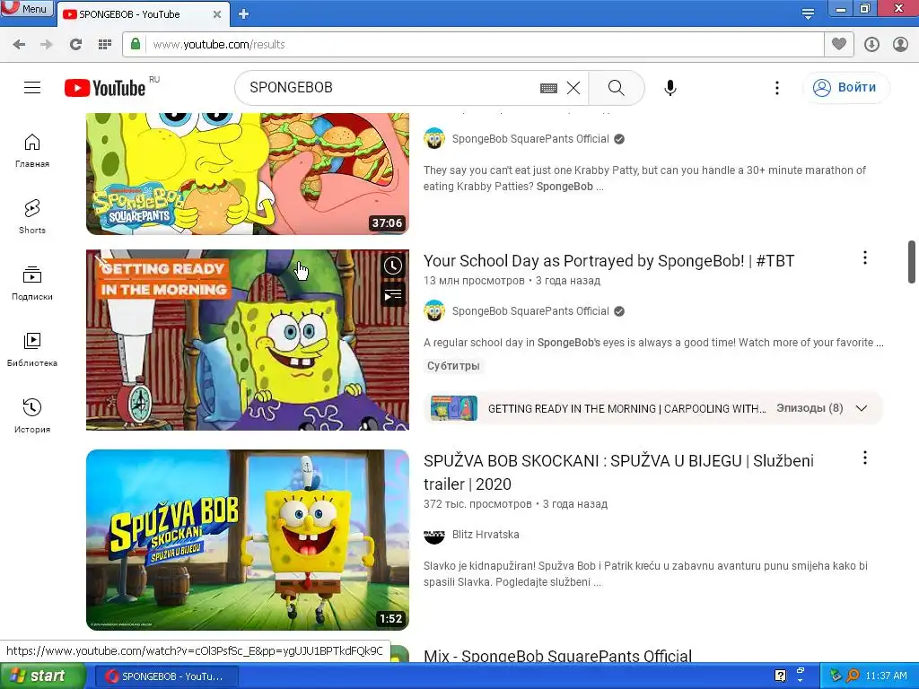Add School Day video to Watch Later
919x689 pixels.
click(x=393, y=266)
